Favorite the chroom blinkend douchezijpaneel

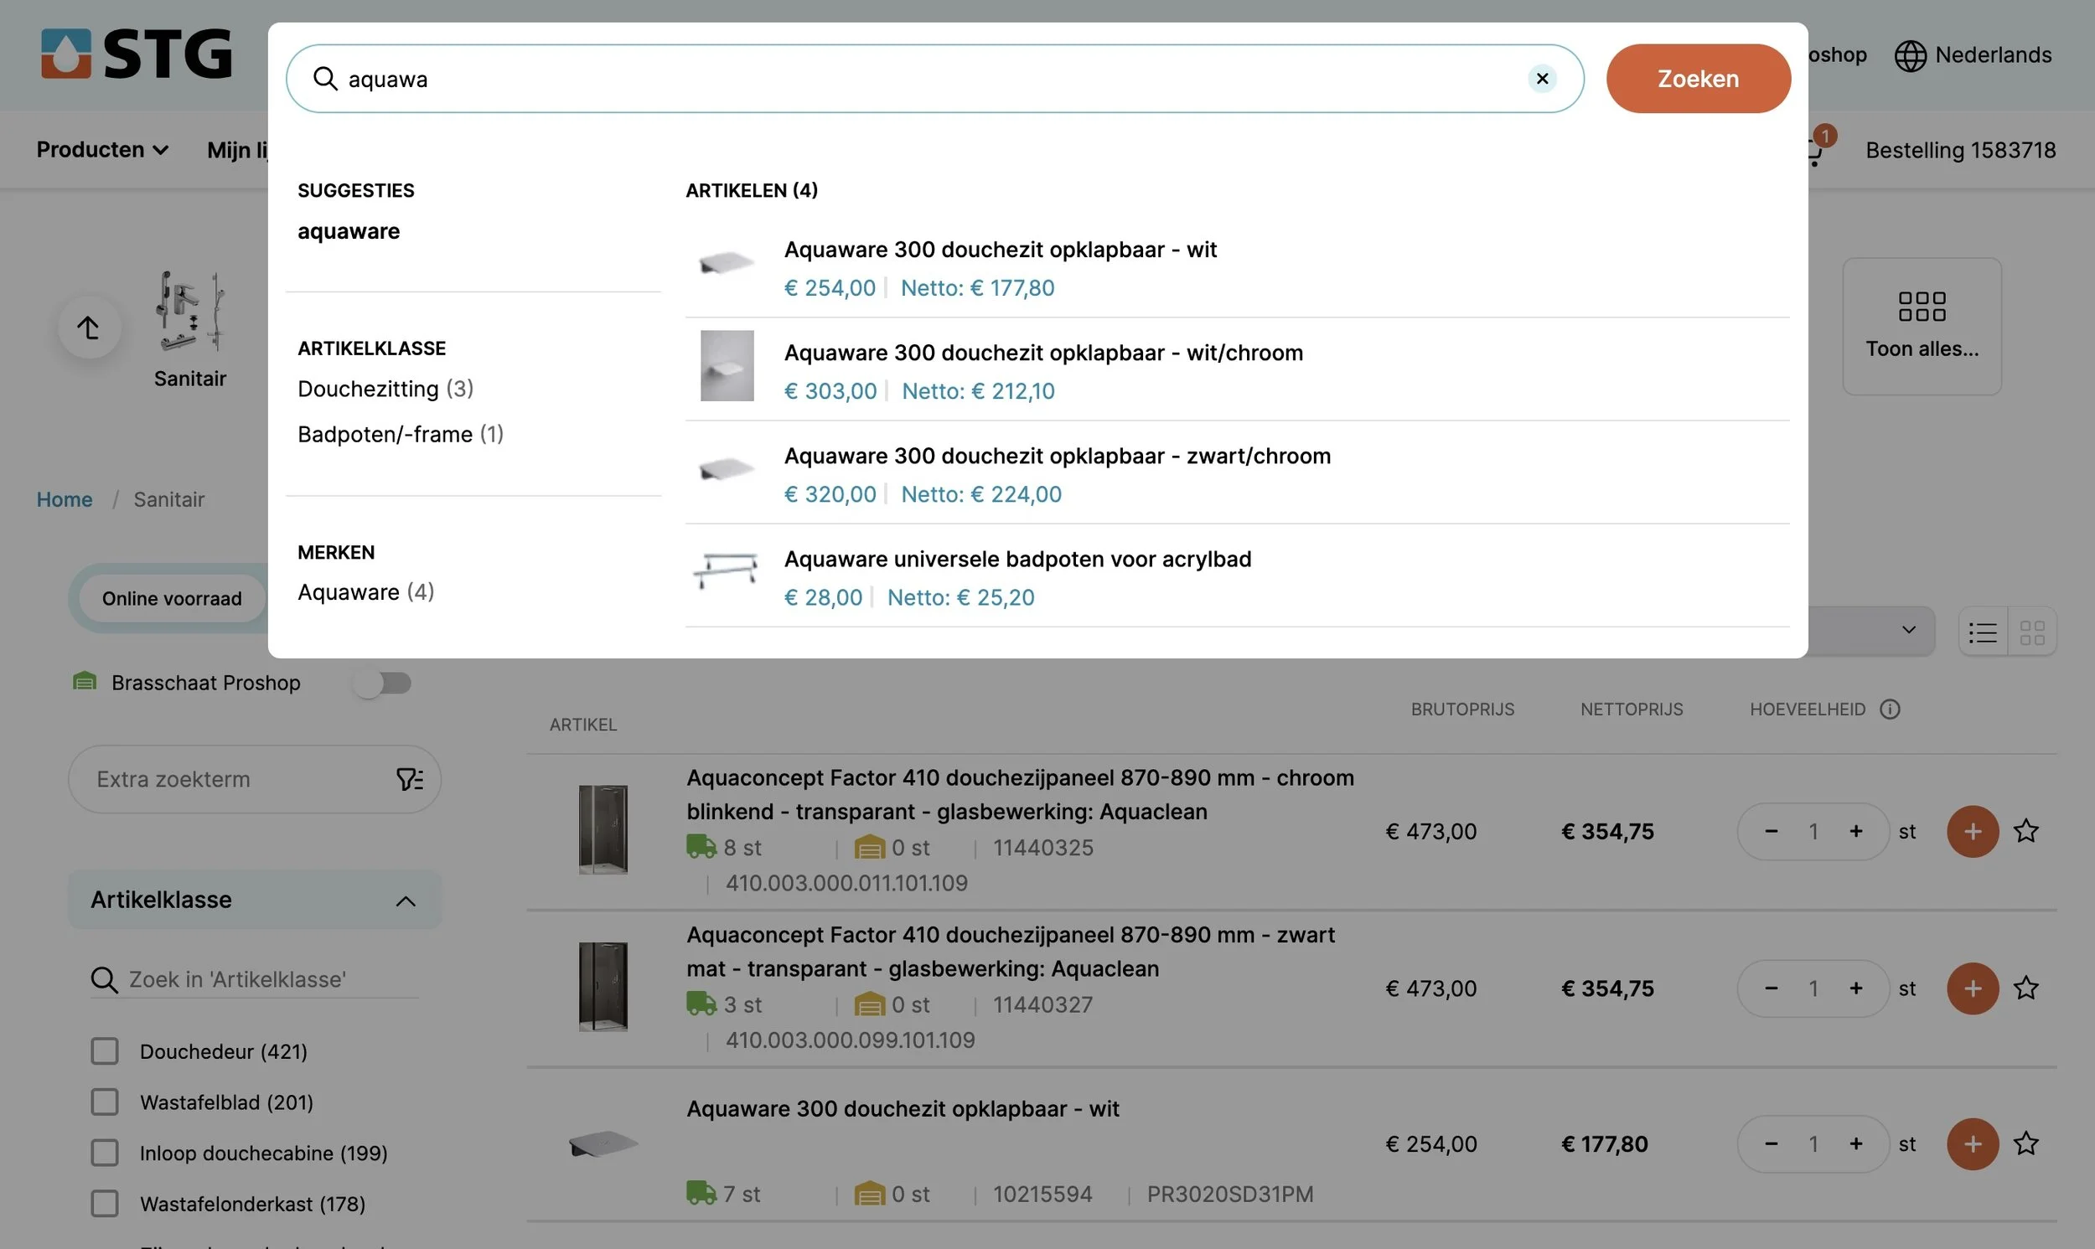(2025, 832)
